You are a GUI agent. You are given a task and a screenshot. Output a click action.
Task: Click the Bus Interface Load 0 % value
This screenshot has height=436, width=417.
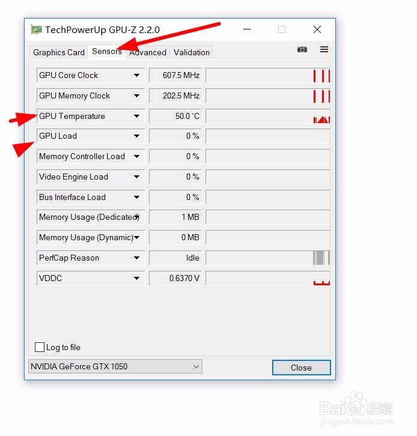click(x=175, y=197)
